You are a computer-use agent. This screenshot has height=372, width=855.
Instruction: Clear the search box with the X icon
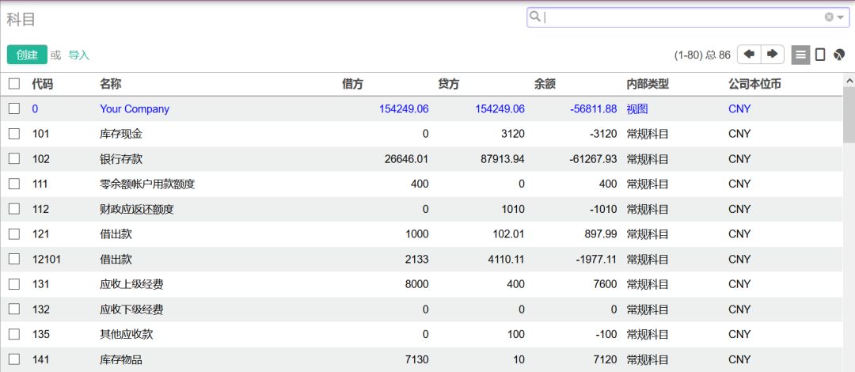click(x=829, y=17)
